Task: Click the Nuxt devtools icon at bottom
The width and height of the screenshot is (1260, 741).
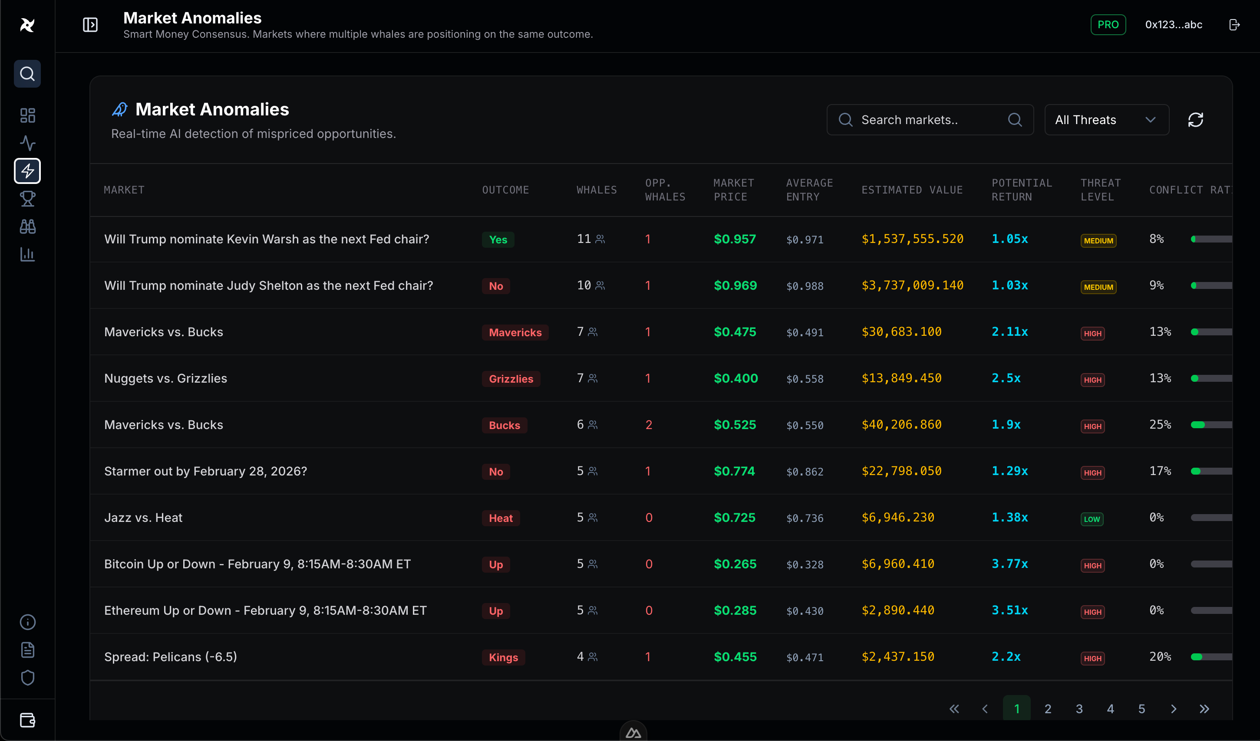Action: point(633,732)
